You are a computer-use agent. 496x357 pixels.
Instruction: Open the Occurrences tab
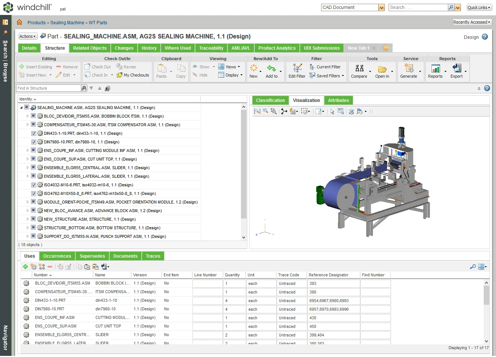(57, 256)
